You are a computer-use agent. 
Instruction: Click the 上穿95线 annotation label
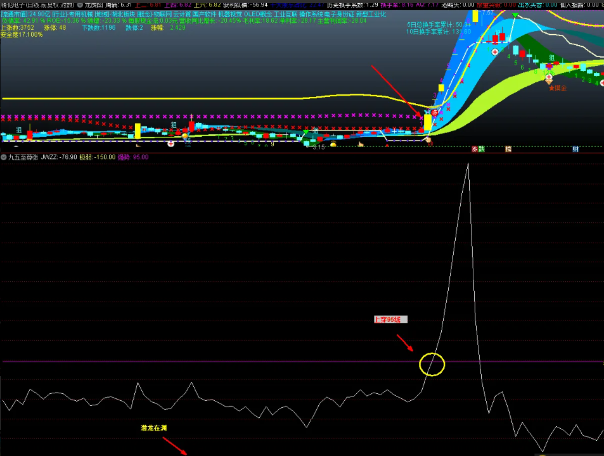click(x=390, y=320)
